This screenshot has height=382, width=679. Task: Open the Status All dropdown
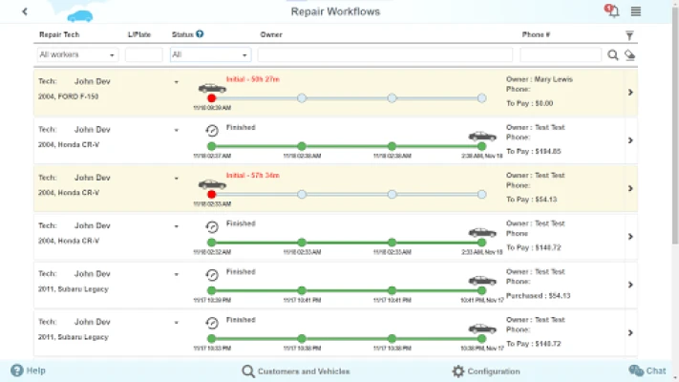pos(210,54)
